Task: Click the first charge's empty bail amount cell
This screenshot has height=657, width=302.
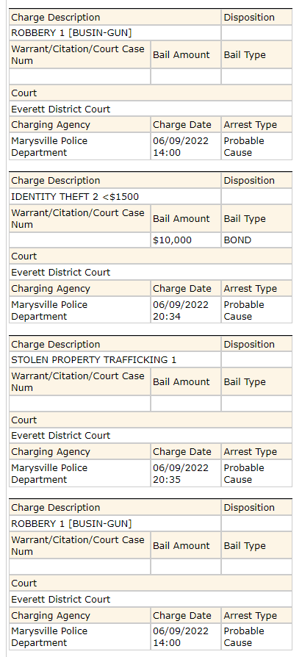Action: [x=186, y=76]
